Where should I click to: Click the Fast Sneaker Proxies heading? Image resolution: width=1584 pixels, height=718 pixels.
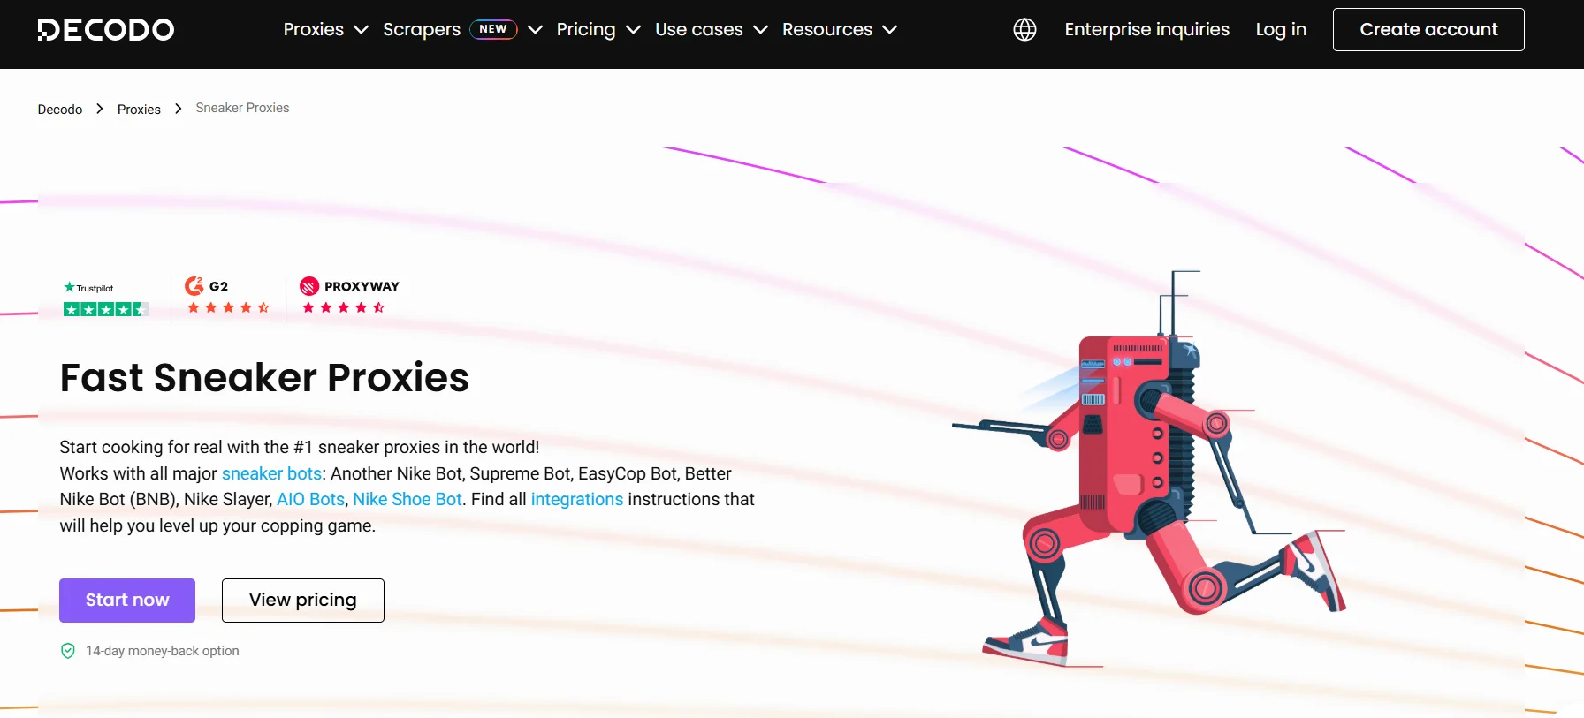point(264,378)
